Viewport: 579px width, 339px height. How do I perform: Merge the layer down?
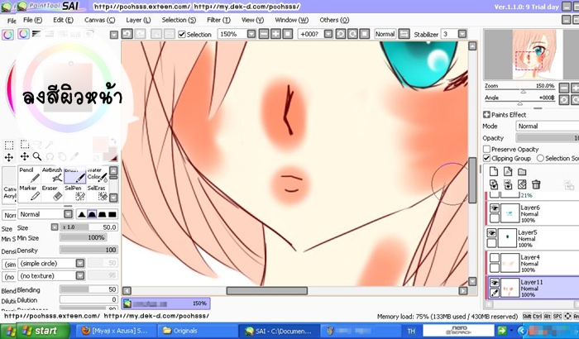508,184
